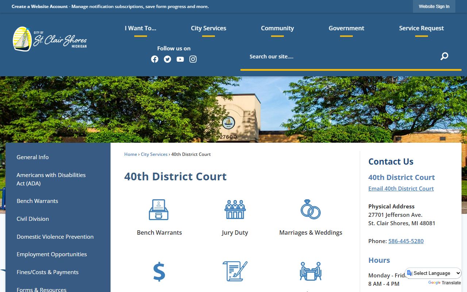Click the City Services breadcrumb link

(x=154, y=154)
